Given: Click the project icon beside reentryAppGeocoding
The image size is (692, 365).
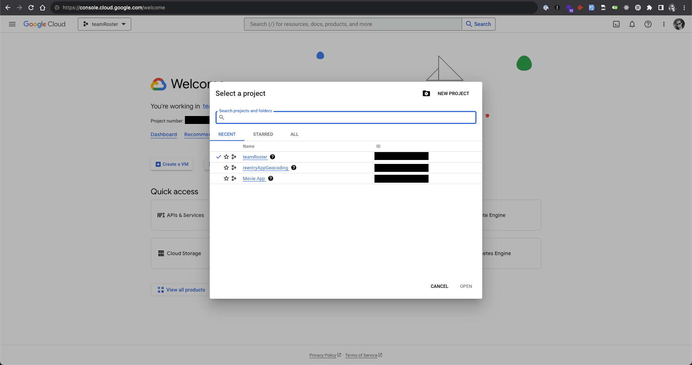Looking at the screenshot, I should (234, 168).
